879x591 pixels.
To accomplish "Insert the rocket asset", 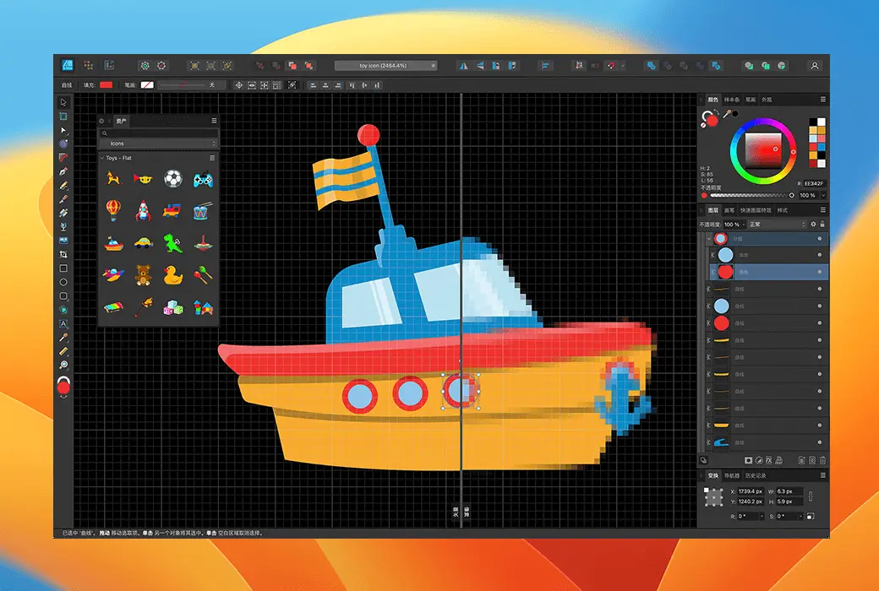I will point(144,211).
